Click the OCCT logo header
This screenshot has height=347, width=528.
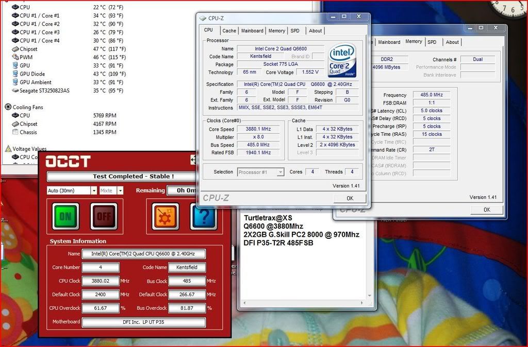coord(68,161)
